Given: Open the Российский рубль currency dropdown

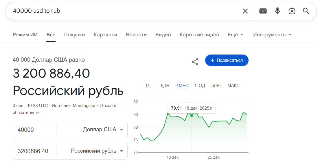Looking at the screenshot, I should point(97,151).
